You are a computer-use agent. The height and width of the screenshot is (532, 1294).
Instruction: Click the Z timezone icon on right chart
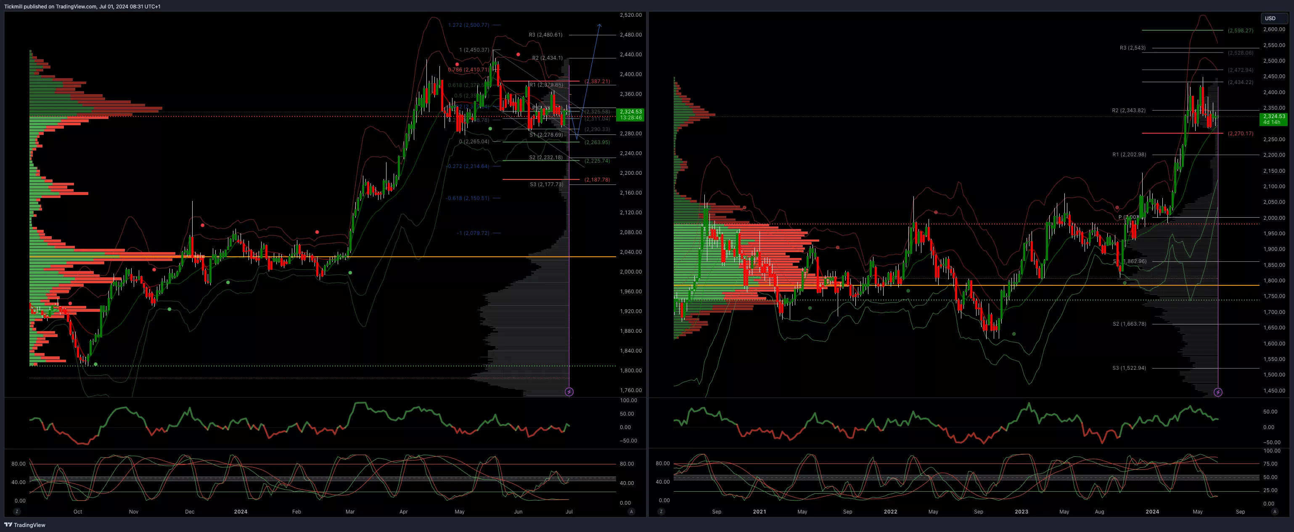[x=661, y=511]
